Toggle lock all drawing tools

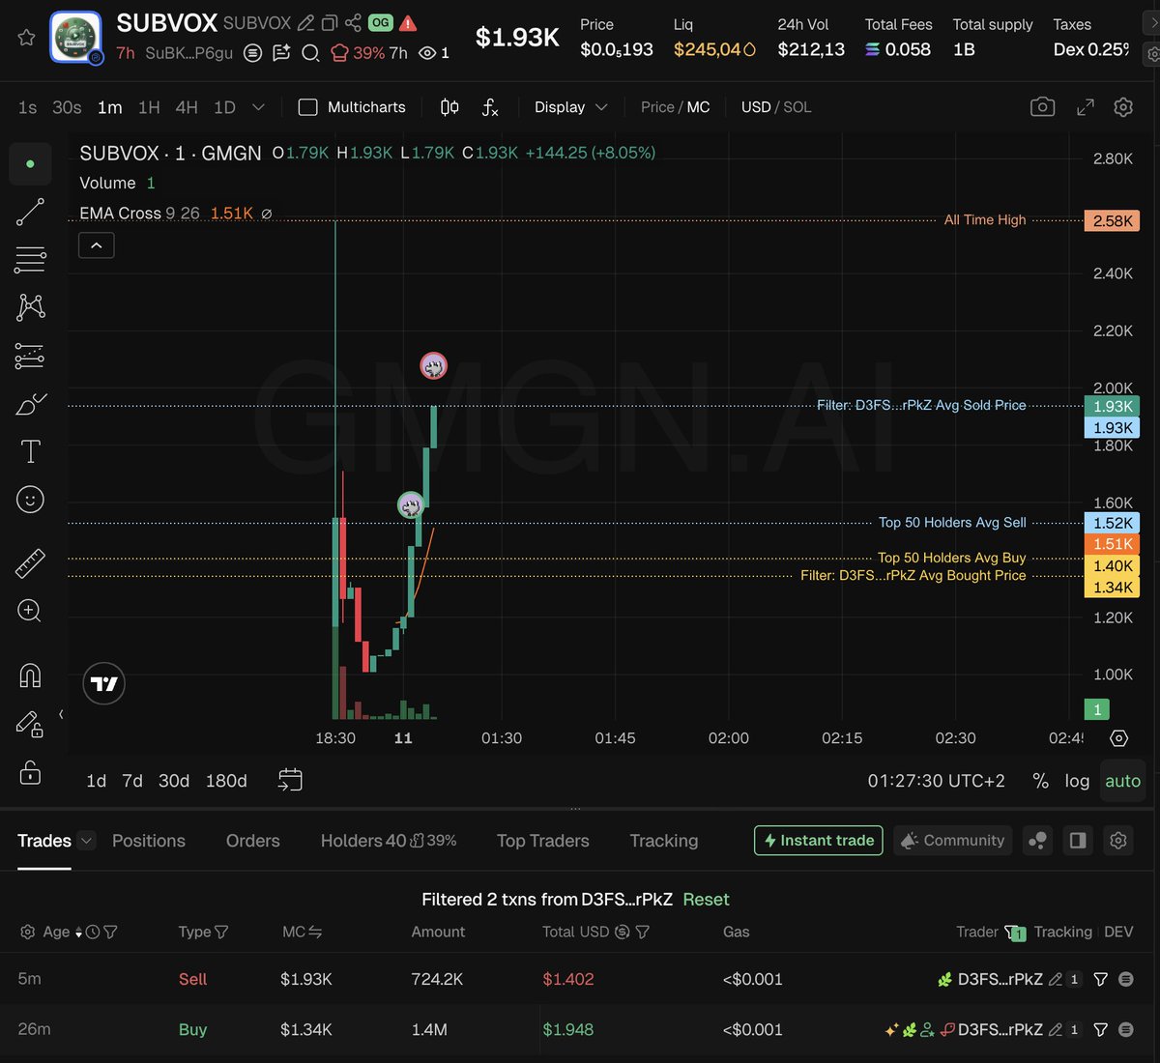(x=30, y=772)
